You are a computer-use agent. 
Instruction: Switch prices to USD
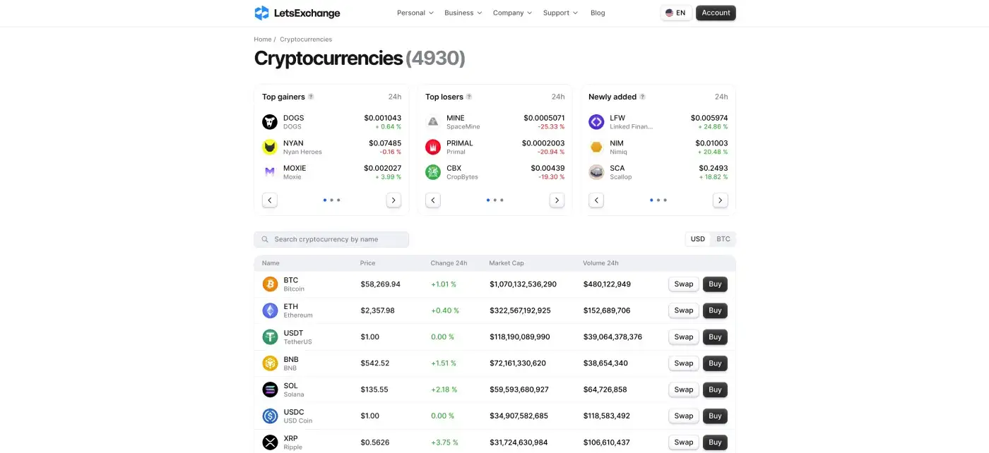pos(697,239)
